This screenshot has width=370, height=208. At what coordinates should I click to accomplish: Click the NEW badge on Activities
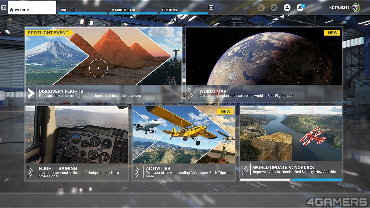(225, 111)
